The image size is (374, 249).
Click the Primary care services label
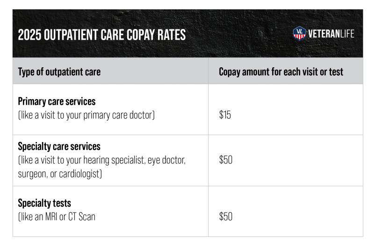[57, 101]
